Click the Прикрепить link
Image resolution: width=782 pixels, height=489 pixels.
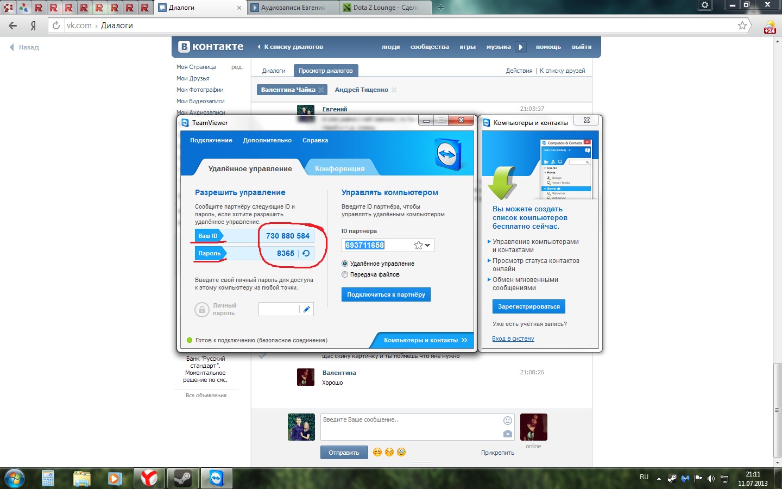497,453
